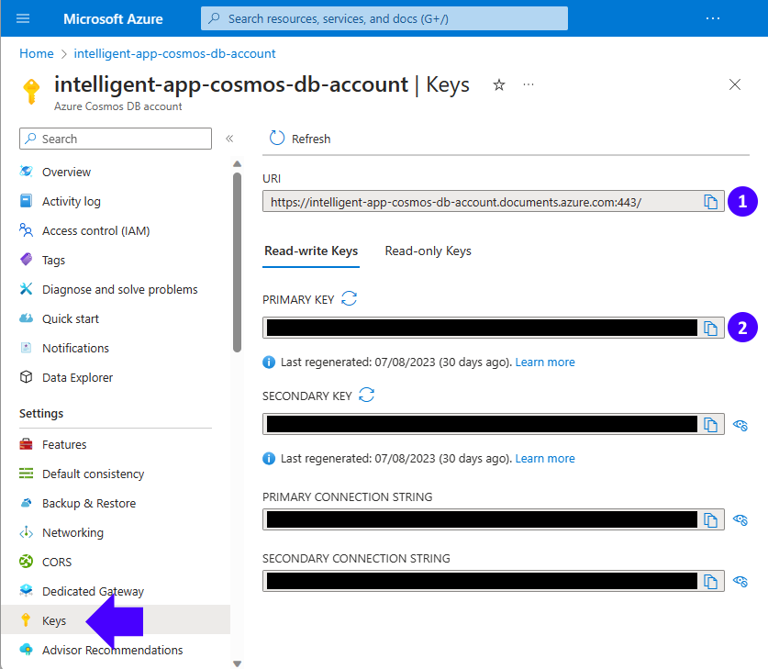Click the PRIMARY KEY info icon
Image resolution: width=768 pixels, height=669 pixels.
point(269,362)
